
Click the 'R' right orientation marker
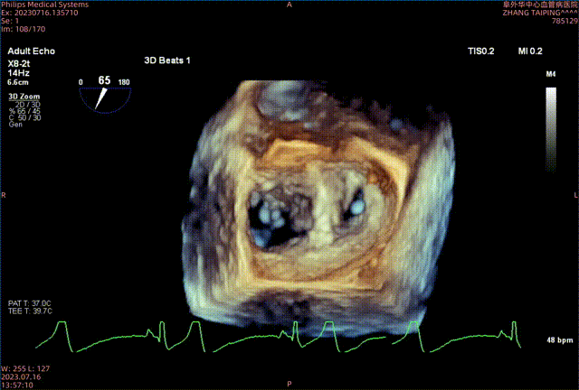[x=4, y=195]
